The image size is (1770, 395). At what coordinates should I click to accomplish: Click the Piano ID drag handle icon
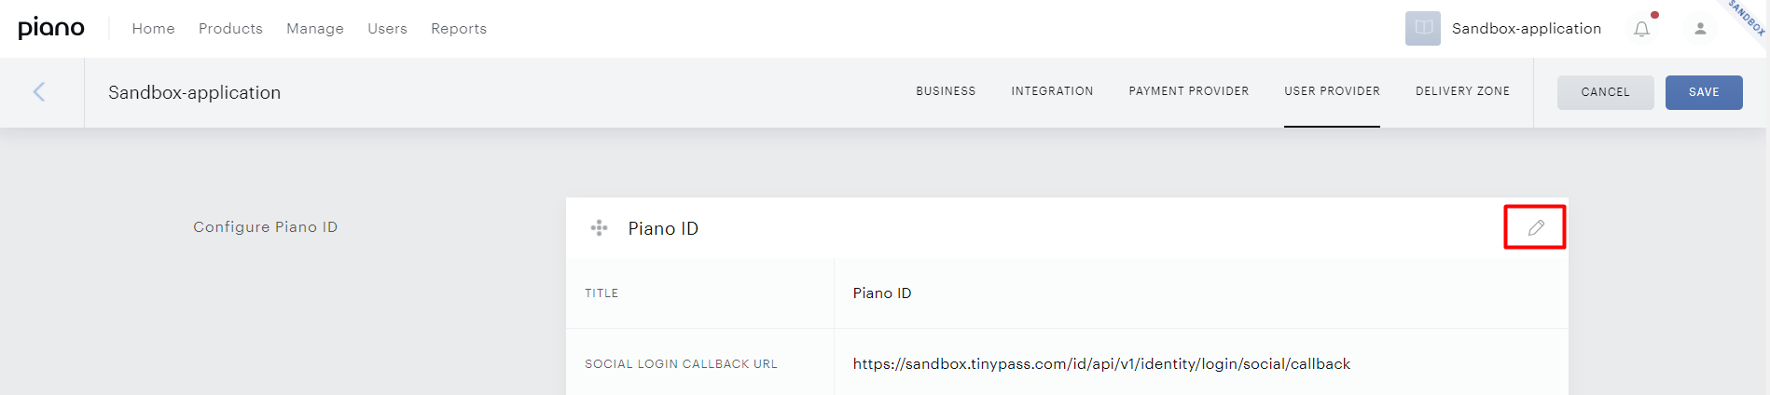(599, 228)
